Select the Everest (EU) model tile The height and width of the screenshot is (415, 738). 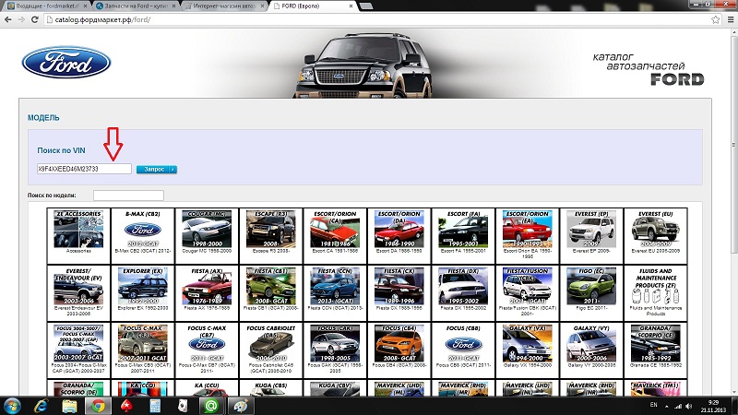tap(655, 236)
